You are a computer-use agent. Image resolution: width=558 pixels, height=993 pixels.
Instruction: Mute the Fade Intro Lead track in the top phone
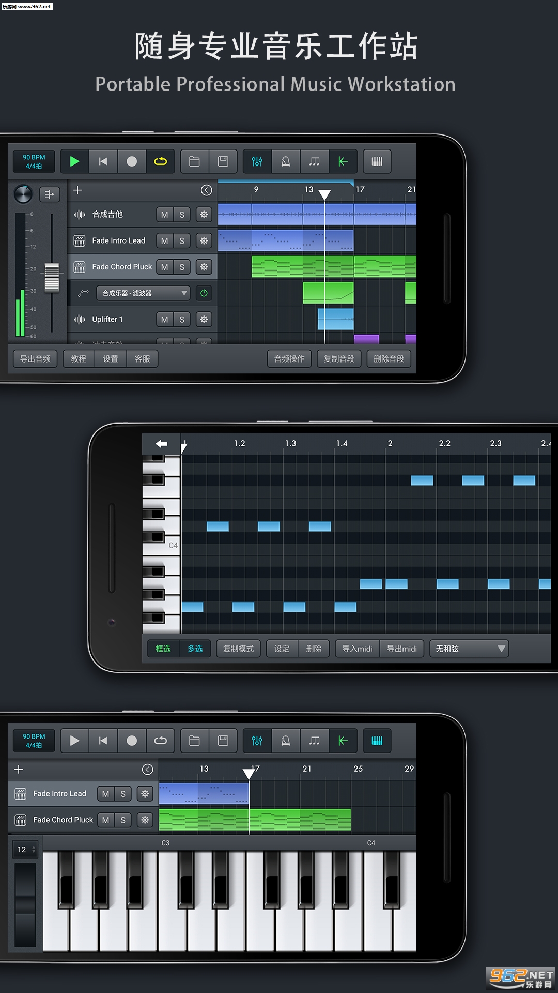(x=164, y=240)
